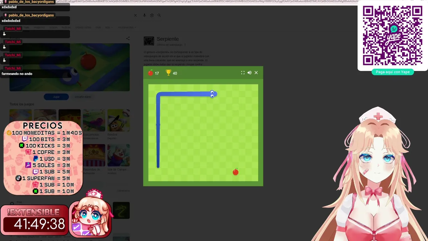The image size is (428, 241).
Task: Close the Snake game overlay
Action: pos(256,73)
